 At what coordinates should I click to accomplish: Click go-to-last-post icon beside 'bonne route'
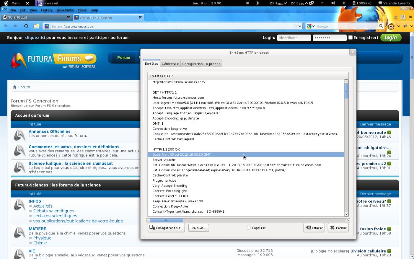coord(389,132)
